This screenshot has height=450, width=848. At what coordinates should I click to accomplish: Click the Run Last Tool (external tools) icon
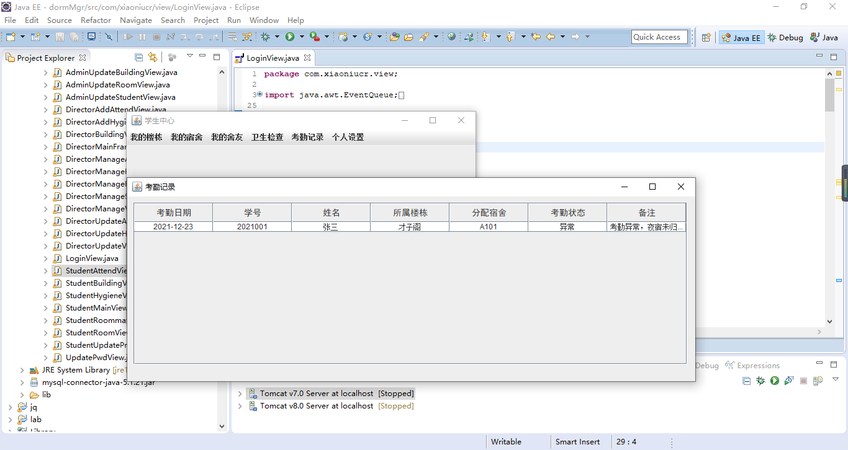tap(315, 37)
